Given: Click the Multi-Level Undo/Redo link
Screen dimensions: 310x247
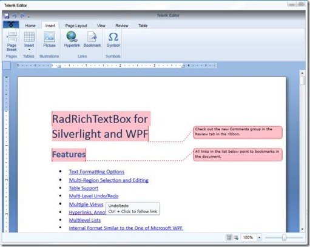Looking at the screenshot, I should (93, 196).
